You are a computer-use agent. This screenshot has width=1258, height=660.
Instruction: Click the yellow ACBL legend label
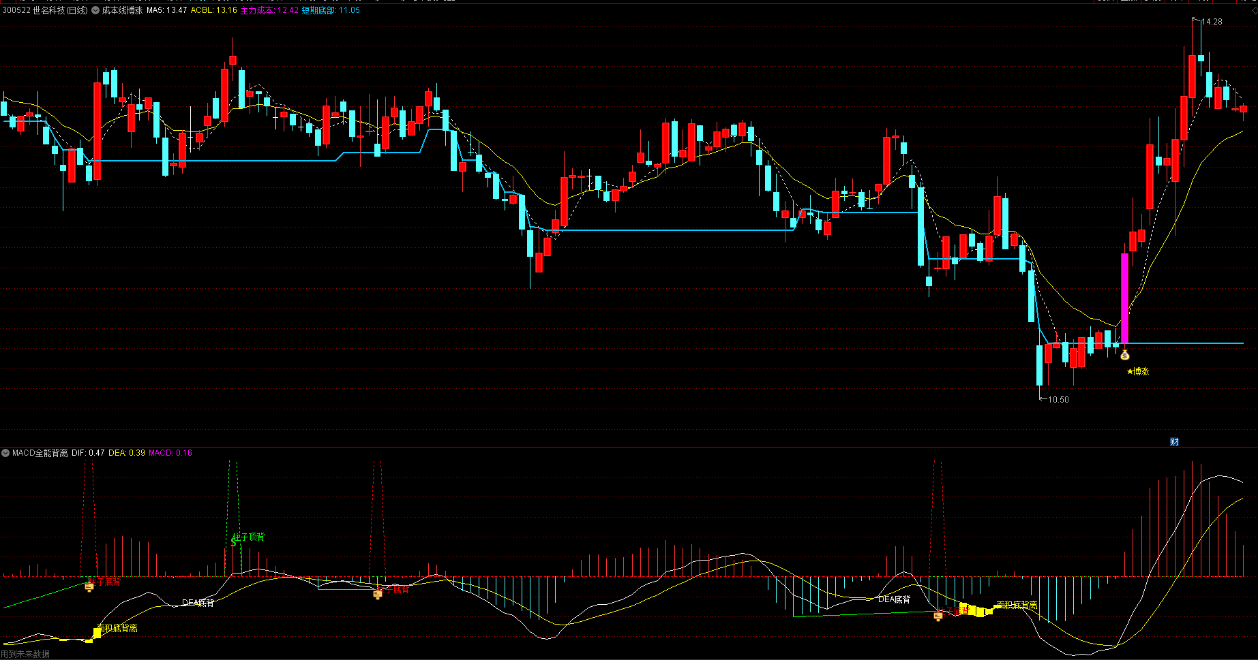[x=213, y=10]
